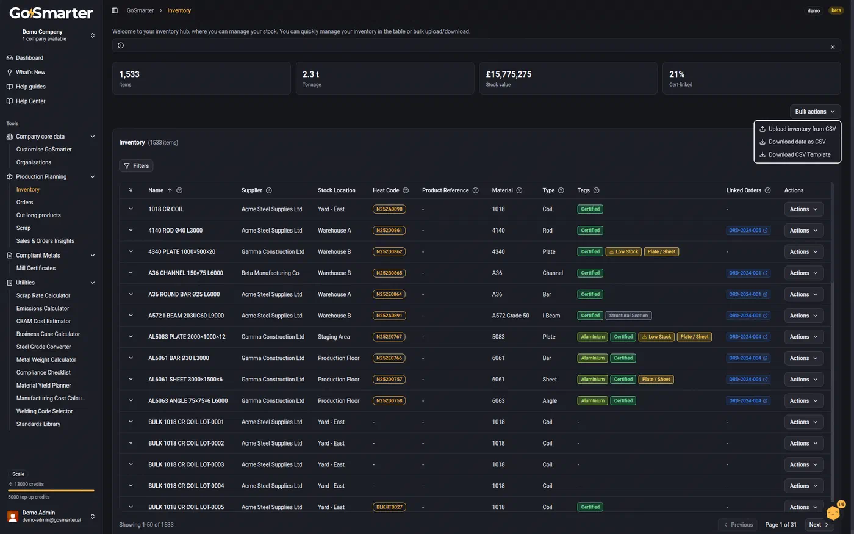The width and height of the screenshot is (854, 534).
Task: Expand the AL6061 BAR Ø30 L3000 row
Action: point(131,358)
